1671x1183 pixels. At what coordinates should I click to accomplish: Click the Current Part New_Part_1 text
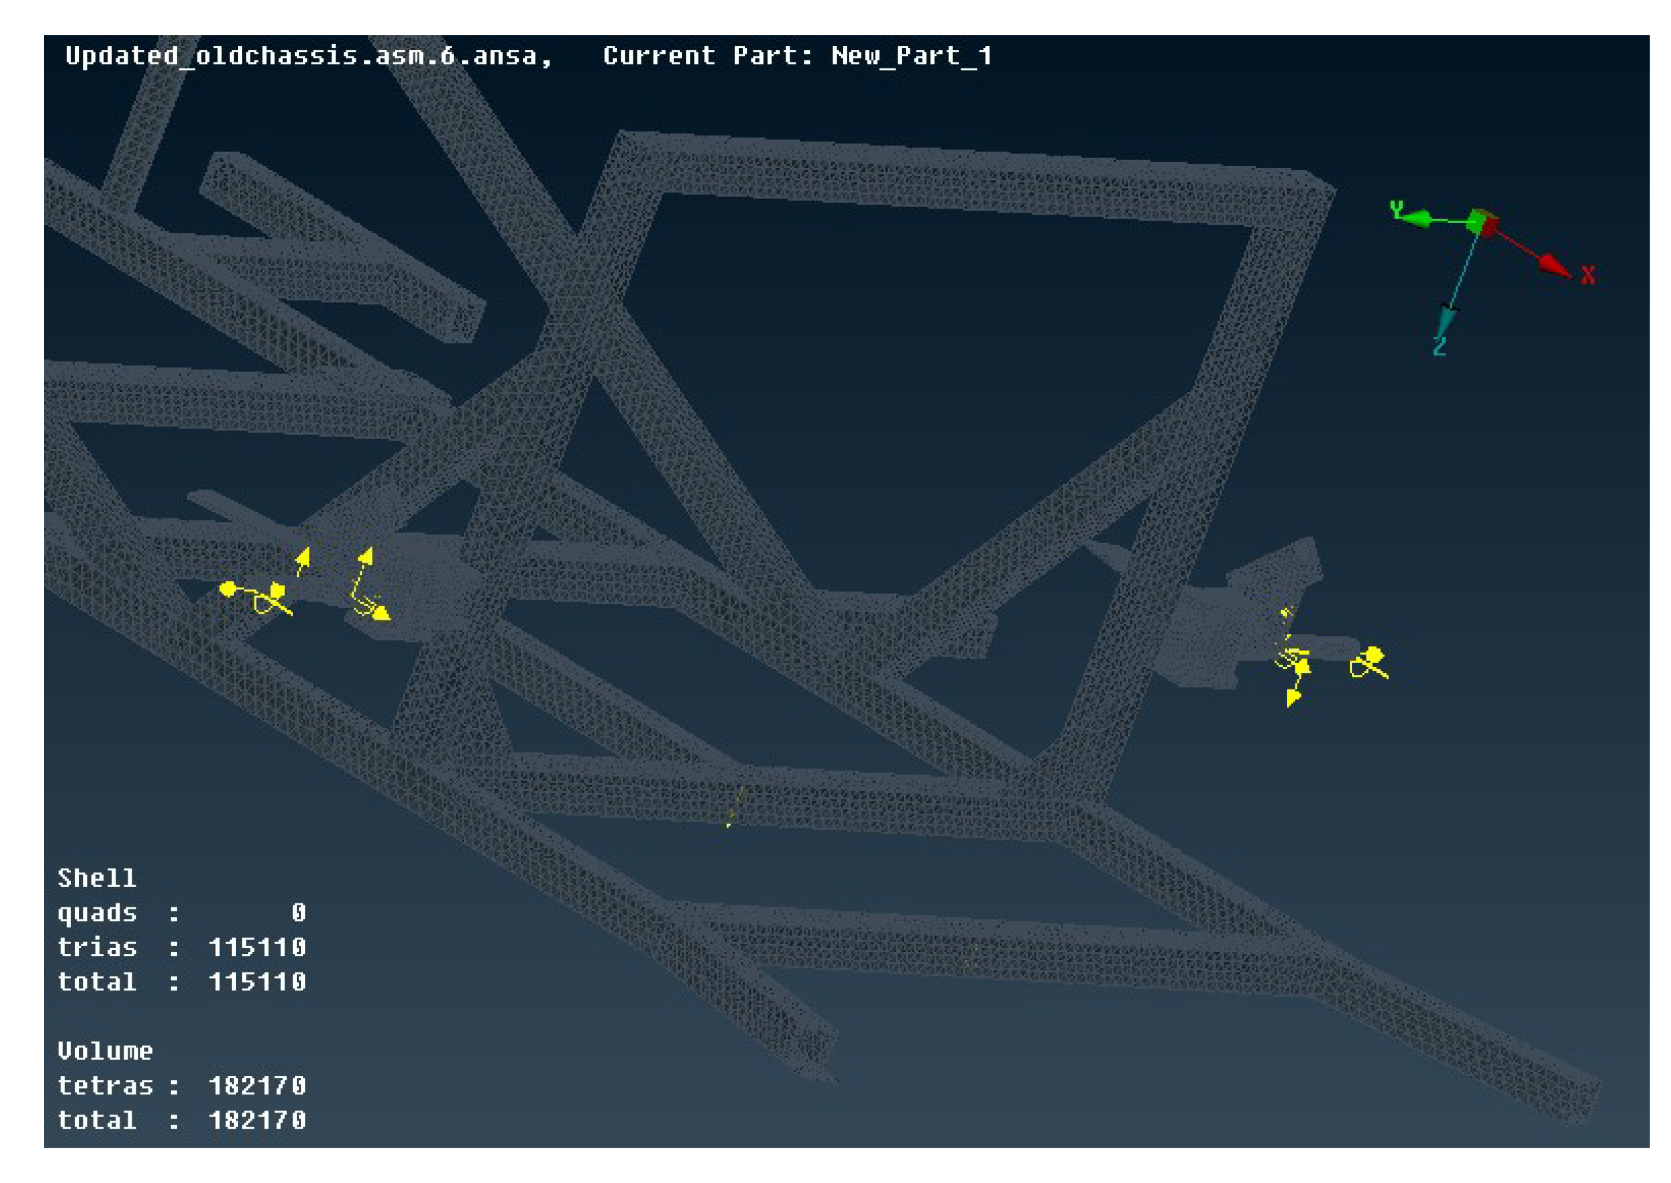(796, 55)
